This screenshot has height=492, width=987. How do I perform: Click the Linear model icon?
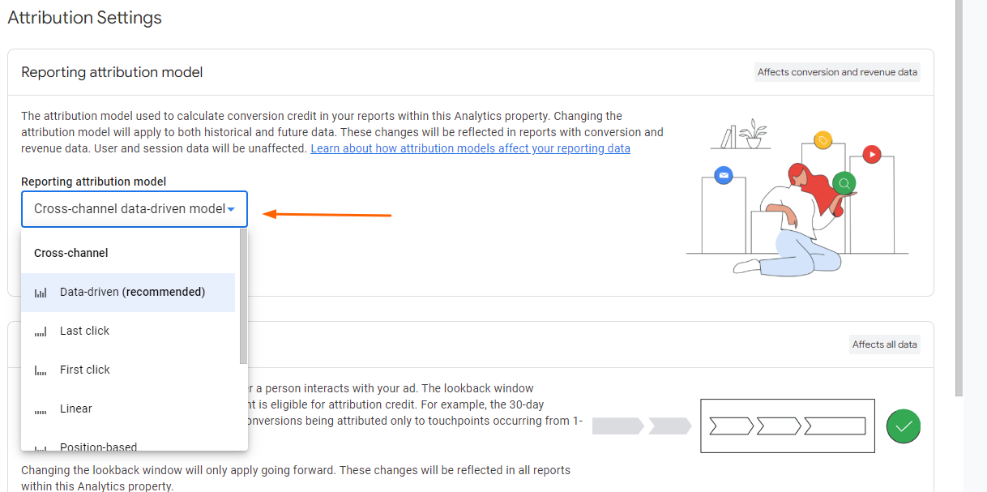pos(41,412)
